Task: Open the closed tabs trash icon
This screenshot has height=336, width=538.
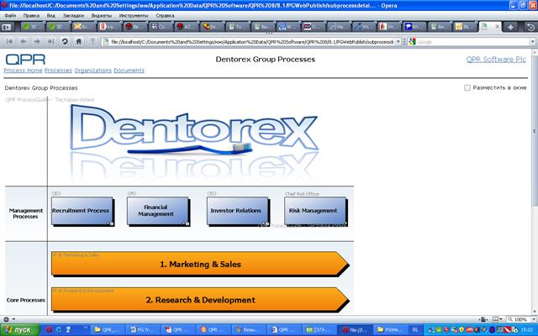Action: pyautogui.click(x=530, y=27)
